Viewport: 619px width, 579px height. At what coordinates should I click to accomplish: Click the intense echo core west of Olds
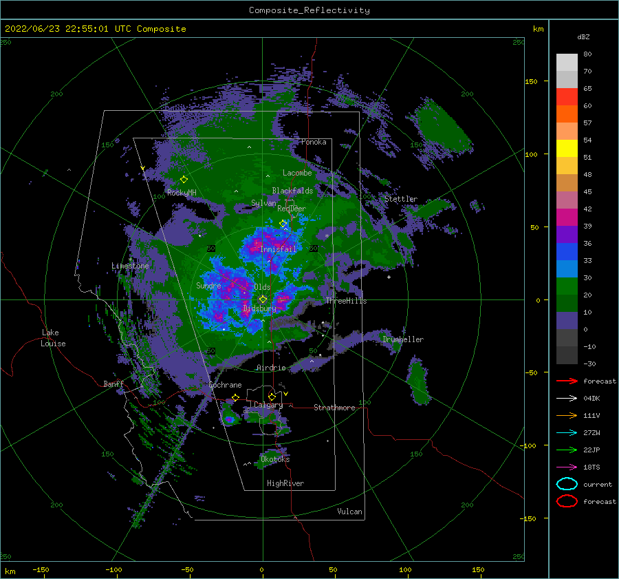point(234,287)
